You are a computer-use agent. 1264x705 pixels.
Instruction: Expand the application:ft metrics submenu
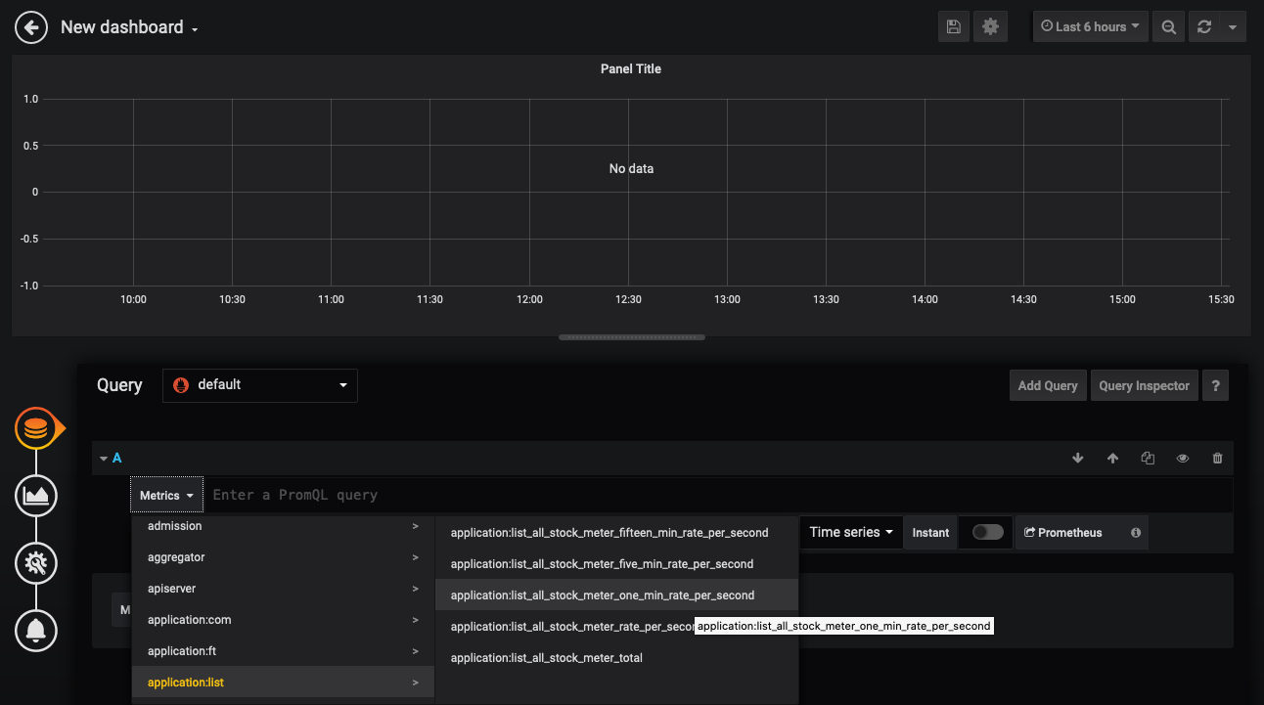pyautogui.click(x=284, y=651)
